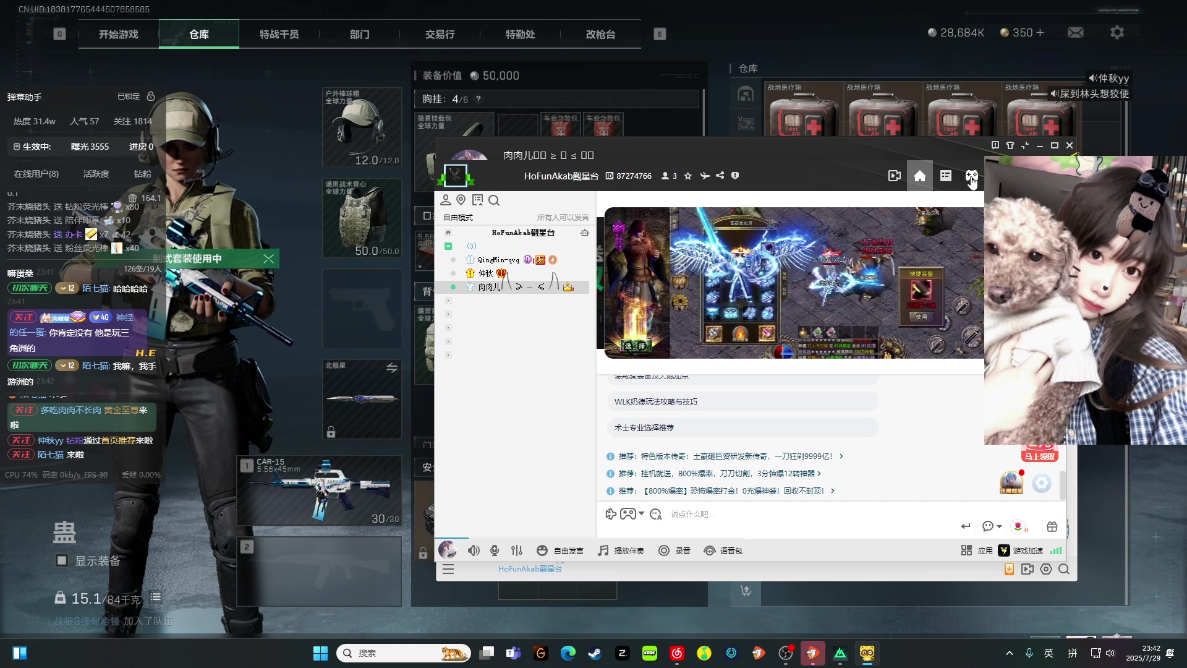Viewport: 1187px width, 668px height.
Task: Open the hamburger menu at YY window bottom
Action: point(448,570)
